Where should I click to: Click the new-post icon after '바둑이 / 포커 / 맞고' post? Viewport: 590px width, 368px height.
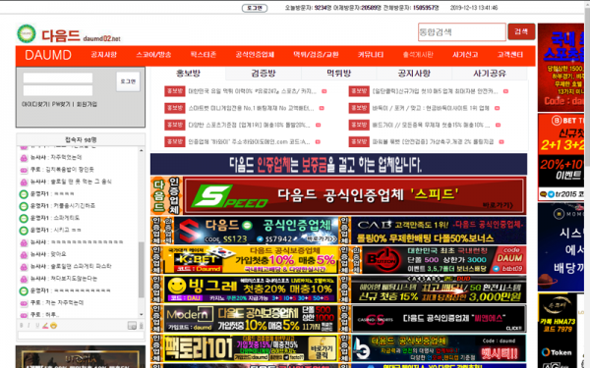coord(497,108)
